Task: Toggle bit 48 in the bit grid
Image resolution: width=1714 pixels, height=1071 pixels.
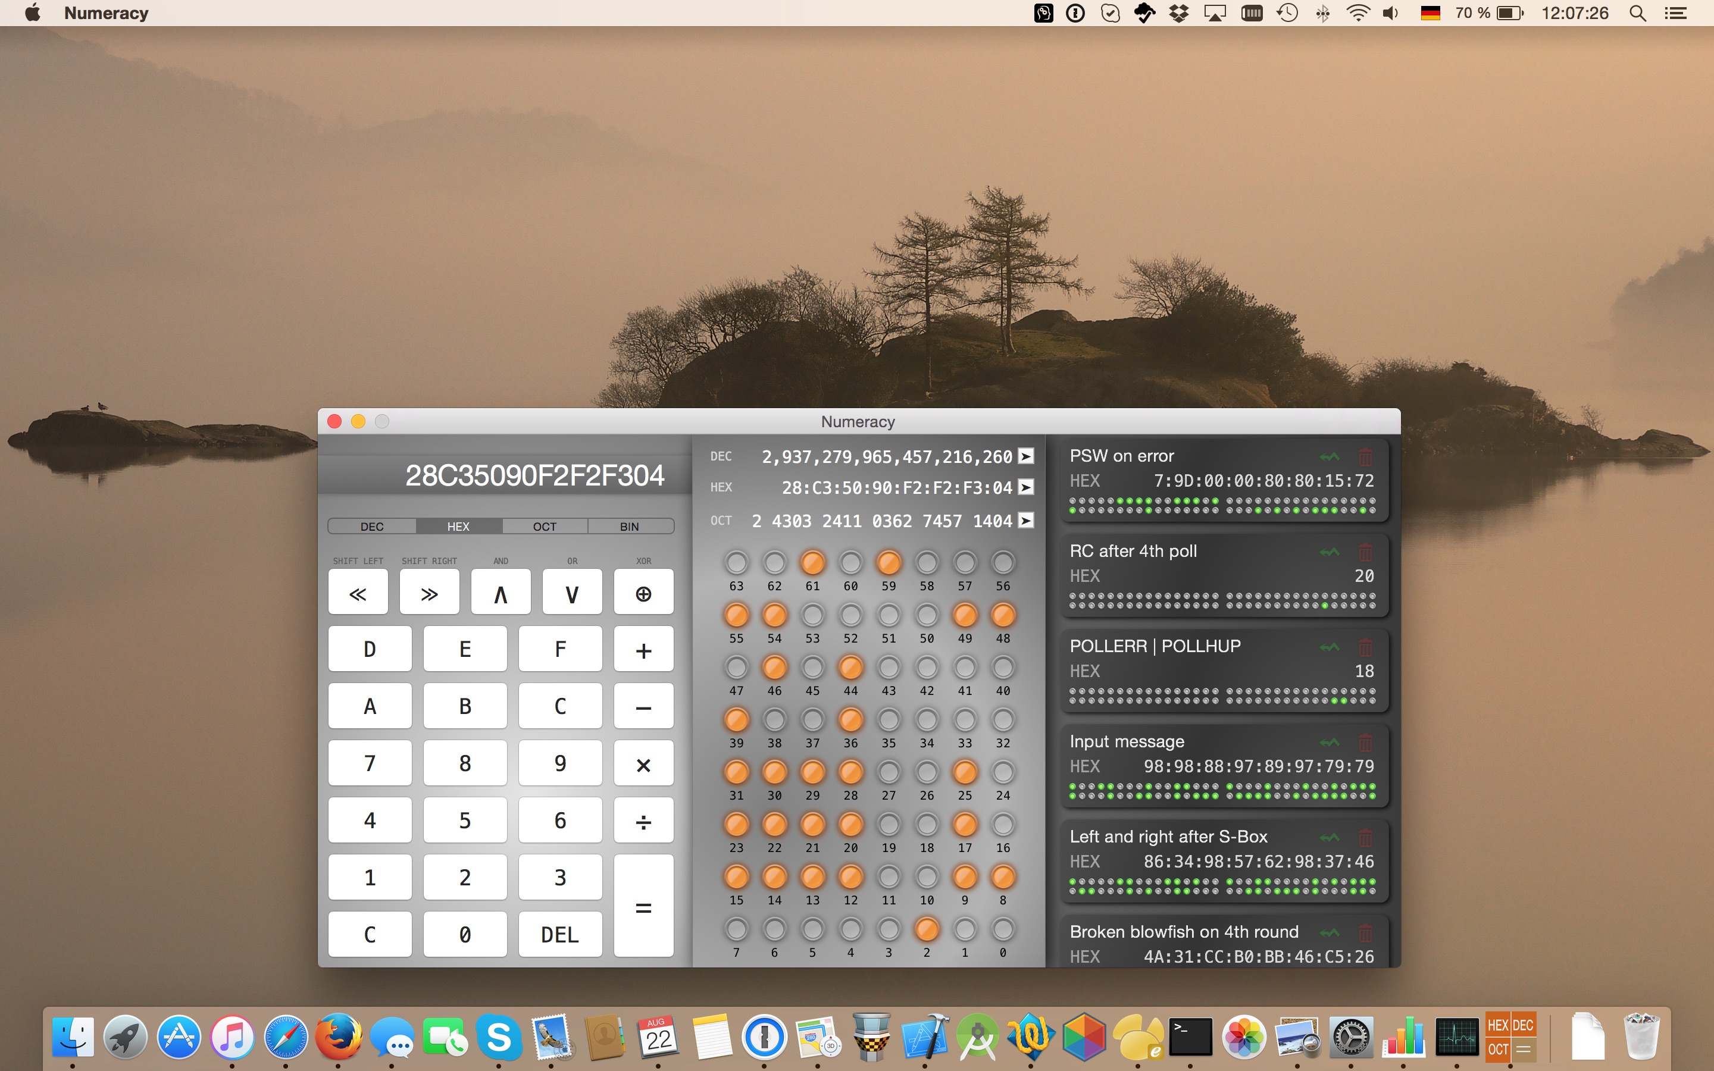Action: [x=1003, y=616]
